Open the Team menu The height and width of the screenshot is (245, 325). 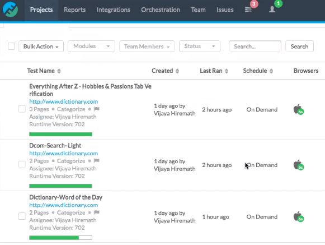pyautogui.click(x=198, y=10)
